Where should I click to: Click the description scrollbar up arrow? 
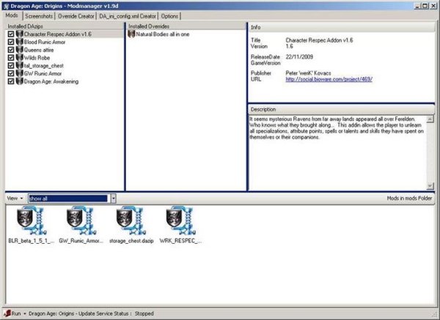pos(430,119)
